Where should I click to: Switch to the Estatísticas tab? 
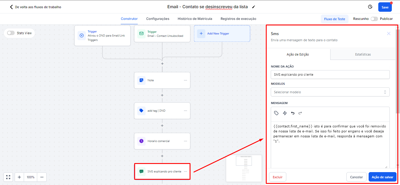click(363, 54)
